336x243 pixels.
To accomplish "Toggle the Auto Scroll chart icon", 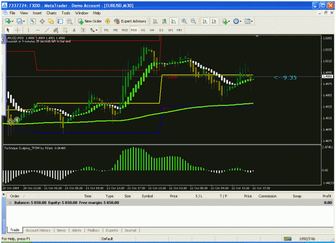I will point(205,21).
